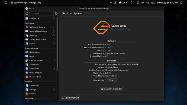Image resolution: width=187 pixels, height=105 pixels.
Task: Click the Applications icon
Action: point(27,69)
